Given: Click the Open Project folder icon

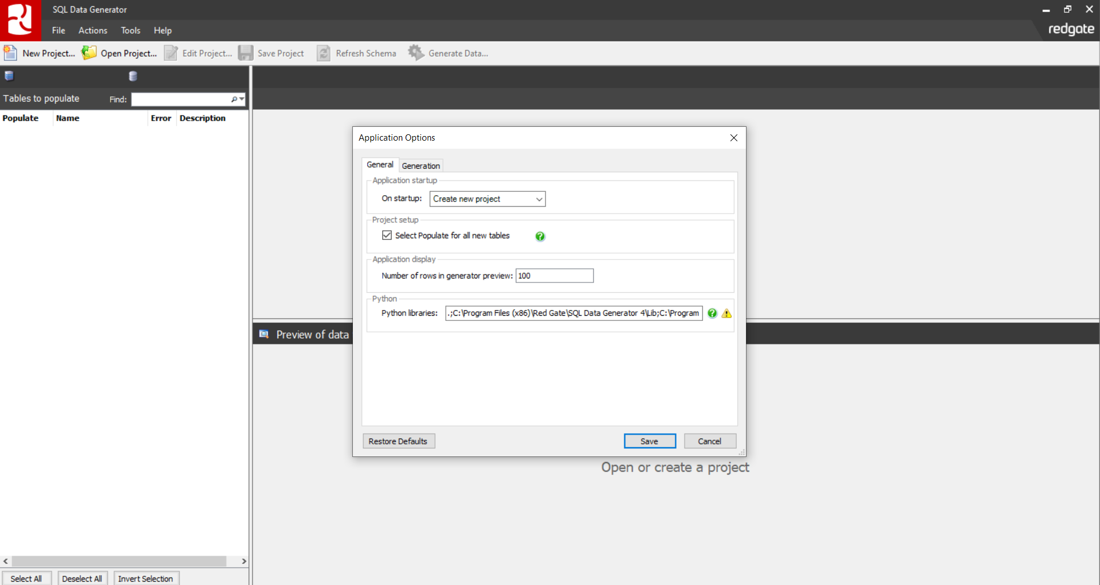Looking at the screenshot, I should tap(88, 53).
